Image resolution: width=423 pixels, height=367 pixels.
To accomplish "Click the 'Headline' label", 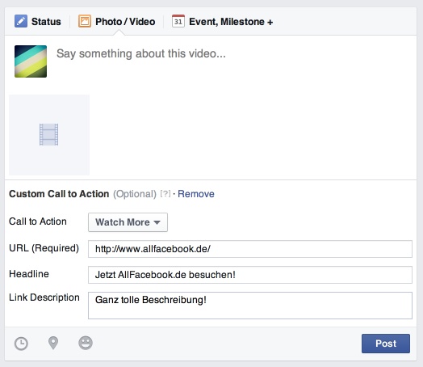I will 29,274.
